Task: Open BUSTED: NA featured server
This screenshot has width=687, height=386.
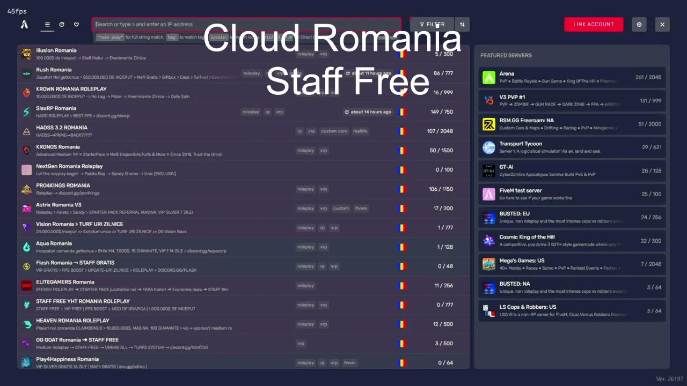Action: [572, 287]
